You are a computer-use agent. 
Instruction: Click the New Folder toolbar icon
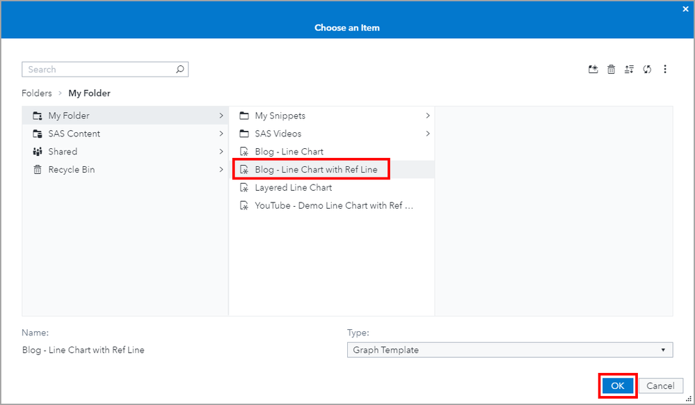593,70
